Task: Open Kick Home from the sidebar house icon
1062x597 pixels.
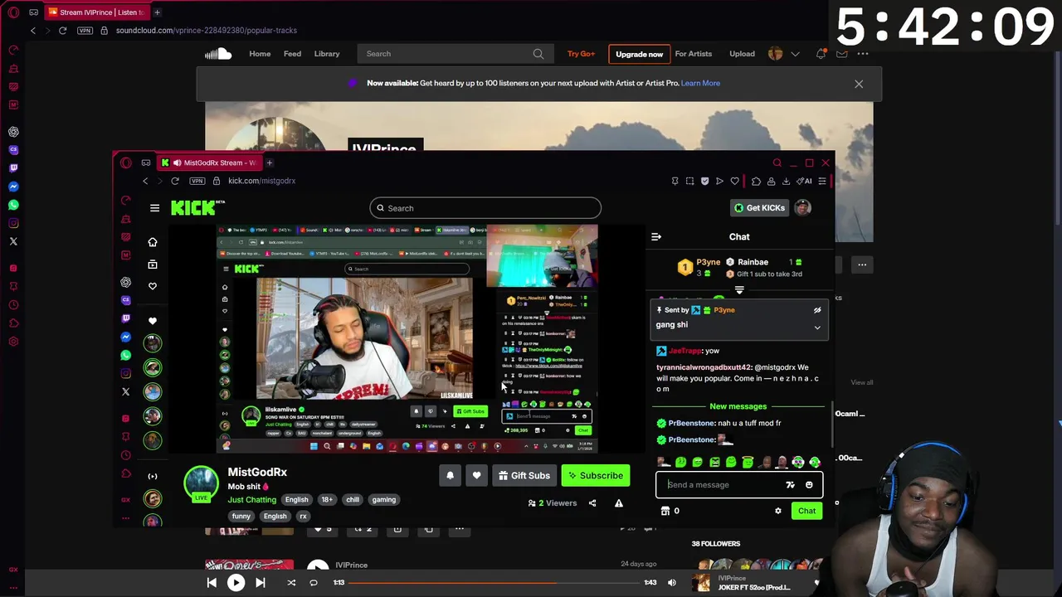Action: click(x=153, y=242)
